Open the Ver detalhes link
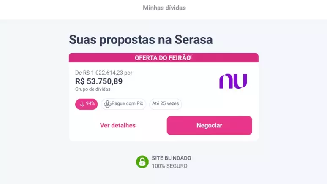This screenshot has height=184, width=327. point(117,125)
